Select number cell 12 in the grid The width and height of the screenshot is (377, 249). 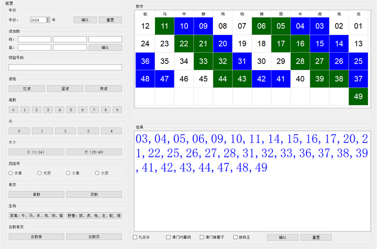click(145, 26)
